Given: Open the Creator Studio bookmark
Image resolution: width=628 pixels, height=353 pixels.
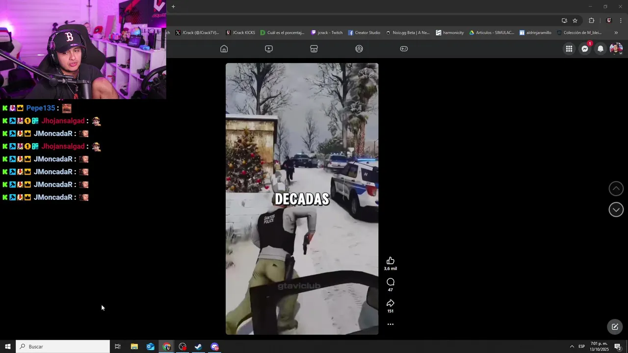Looking at the screenshot, I should [x=364, y=33].
